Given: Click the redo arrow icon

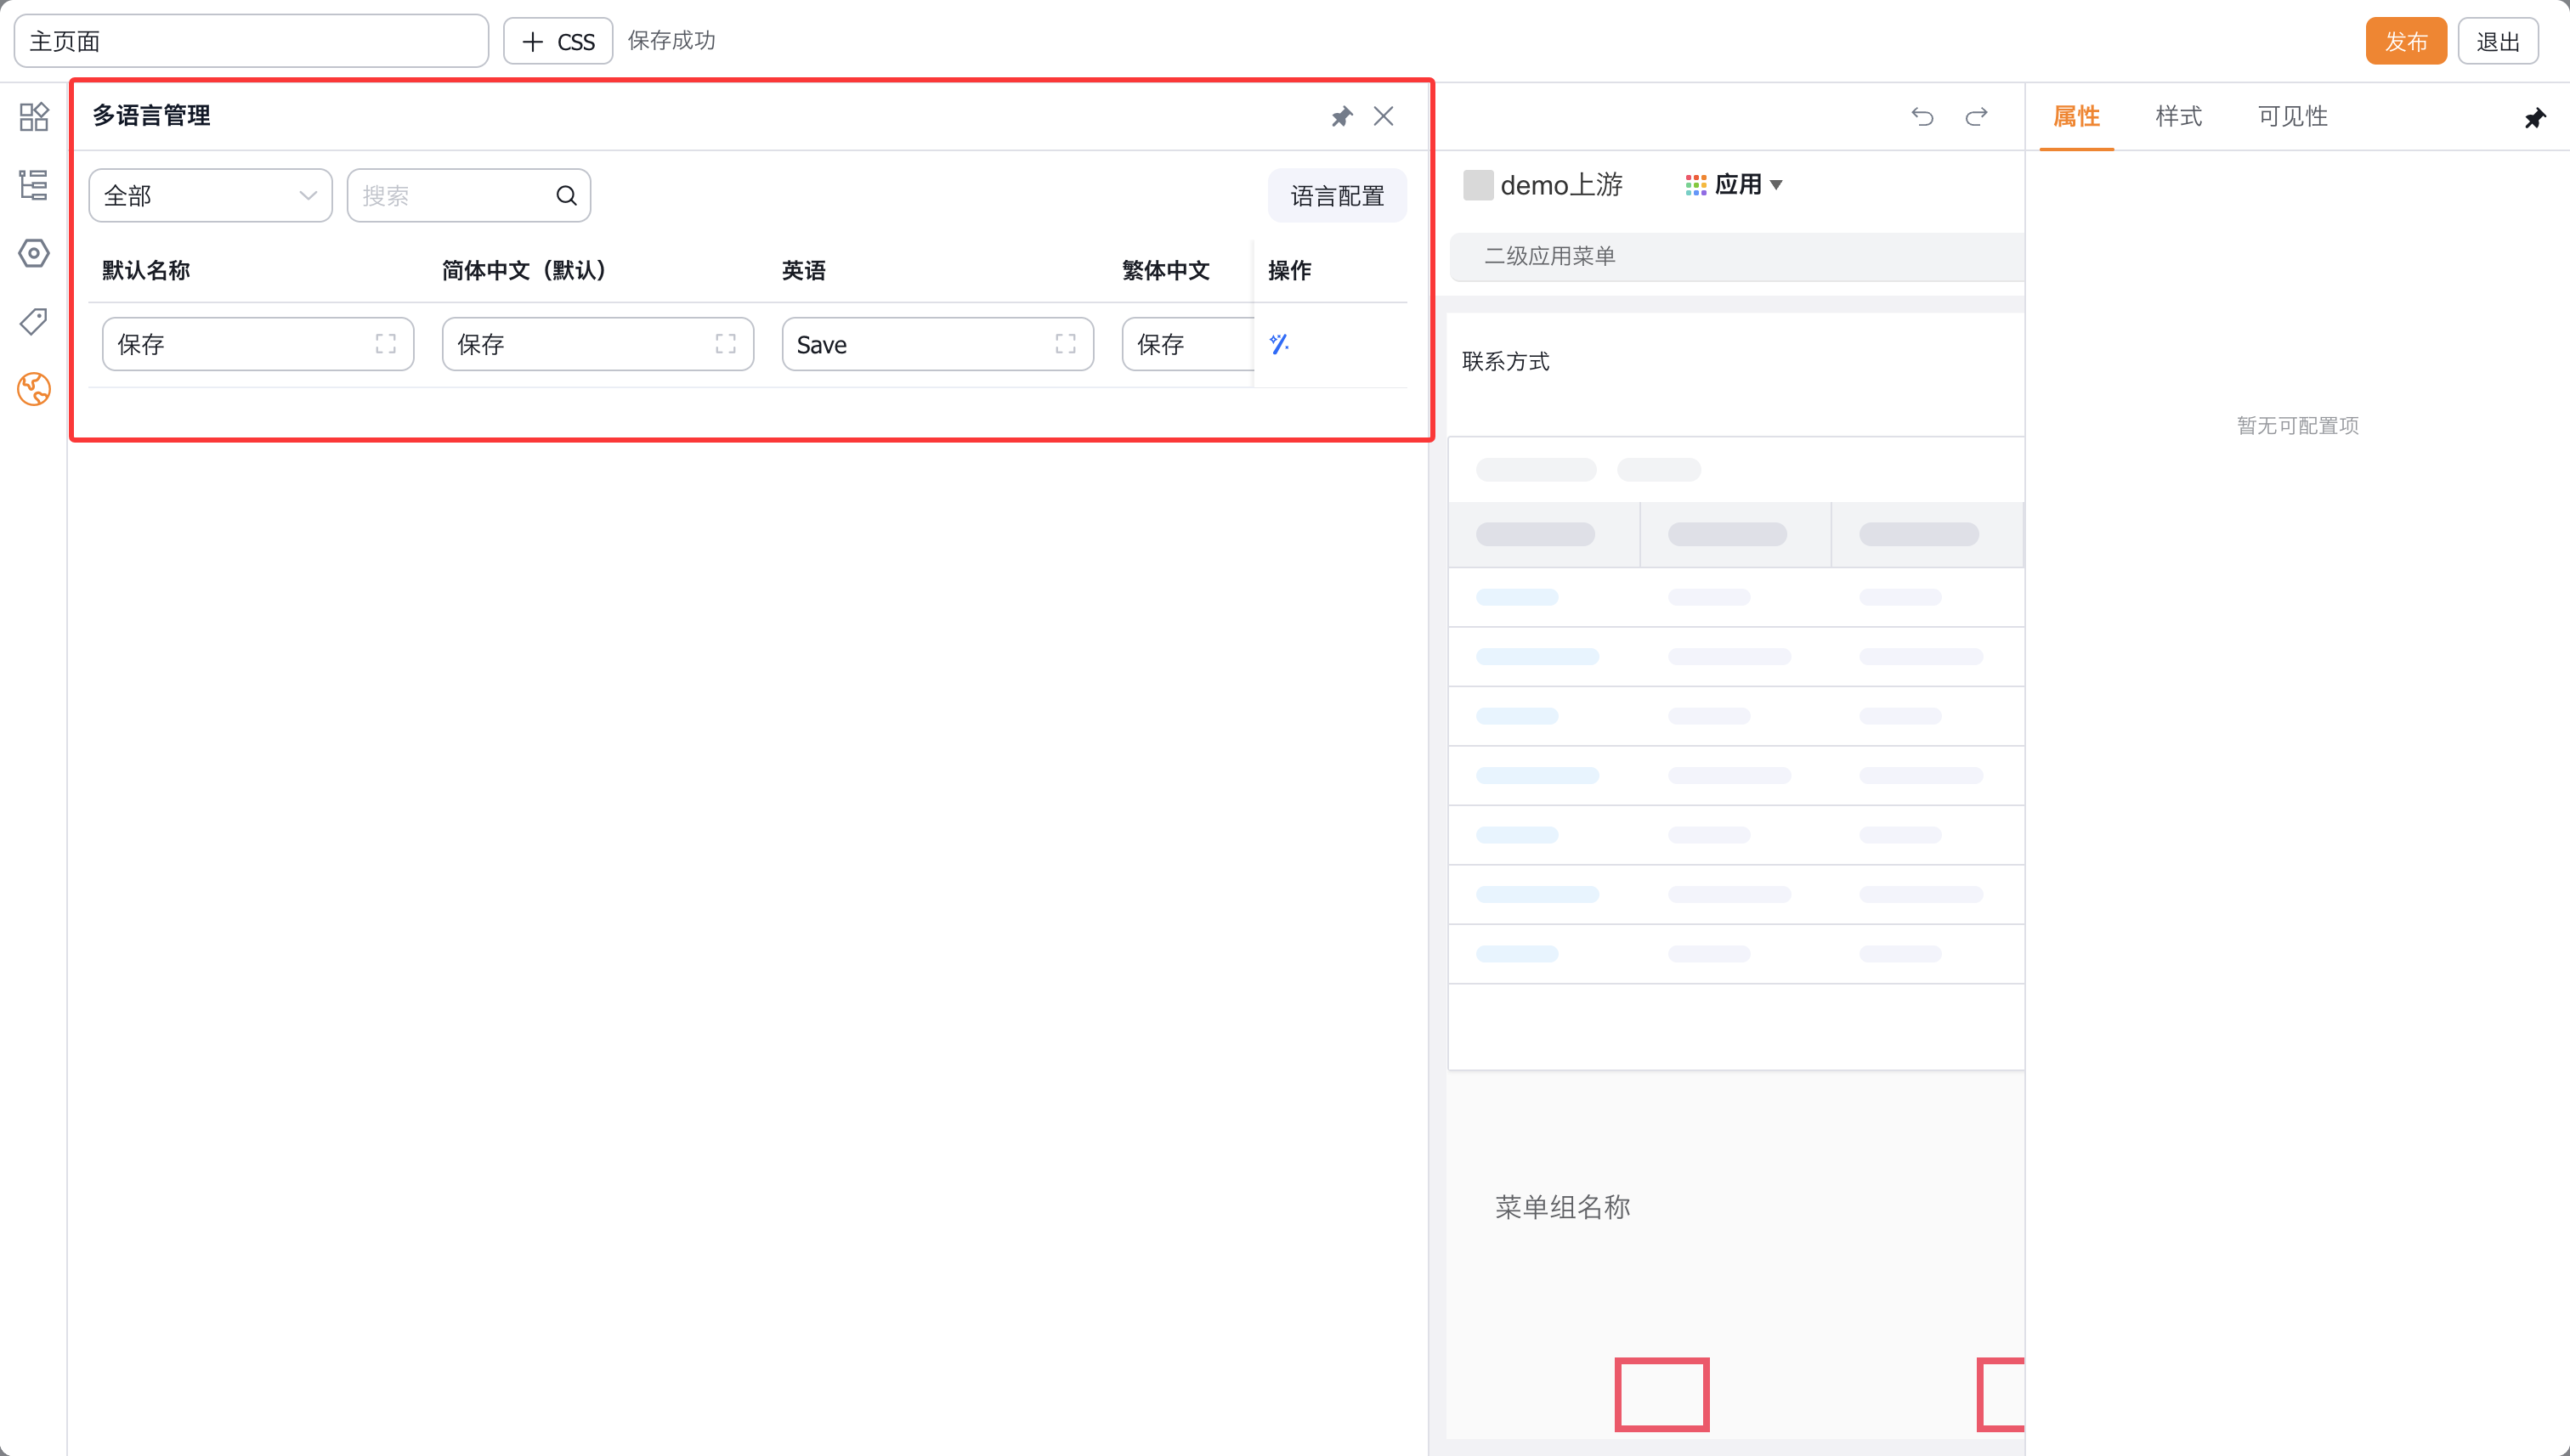Looking at the screenshot, I should pos(1976,117).
